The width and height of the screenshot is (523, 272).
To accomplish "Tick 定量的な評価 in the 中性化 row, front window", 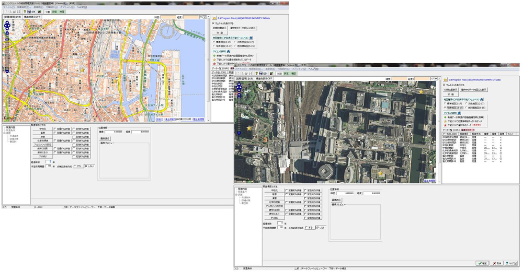I will [x=286, y=190].
